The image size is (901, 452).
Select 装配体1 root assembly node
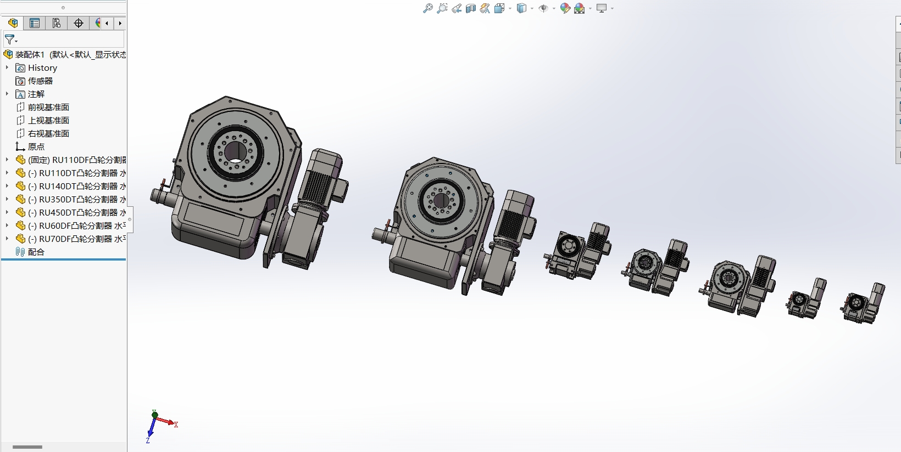[x=70, y=54]
